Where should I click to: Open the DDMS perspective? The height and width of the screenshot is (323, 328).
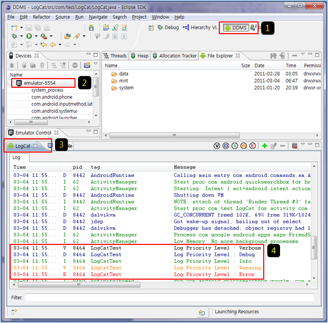tap(236, 28)
